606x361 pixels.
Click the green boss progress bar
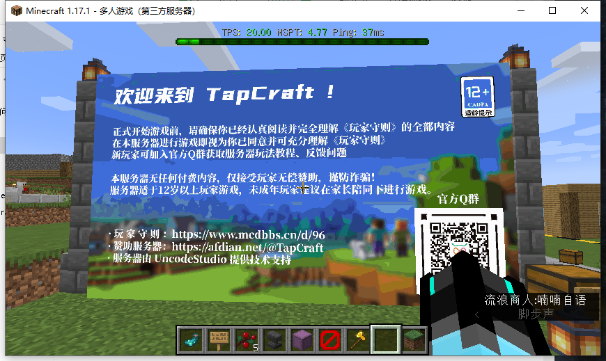pos(303,42)
